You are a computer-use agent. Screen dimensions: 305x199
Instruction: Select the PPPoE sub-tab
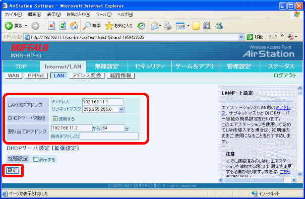(x=36, y=76)
